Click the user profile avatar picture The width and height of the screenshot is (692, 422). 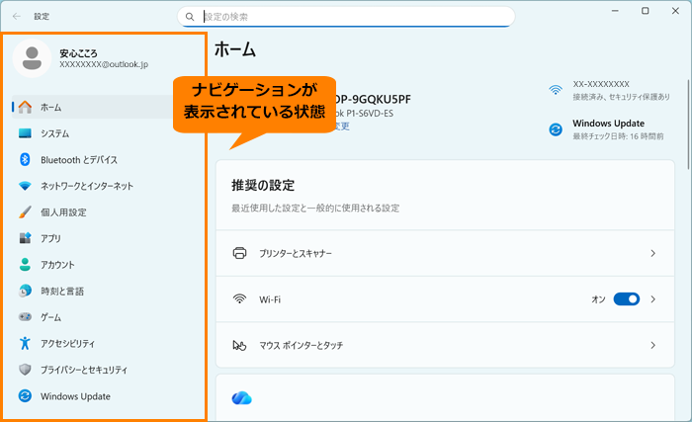click(32, 58)
